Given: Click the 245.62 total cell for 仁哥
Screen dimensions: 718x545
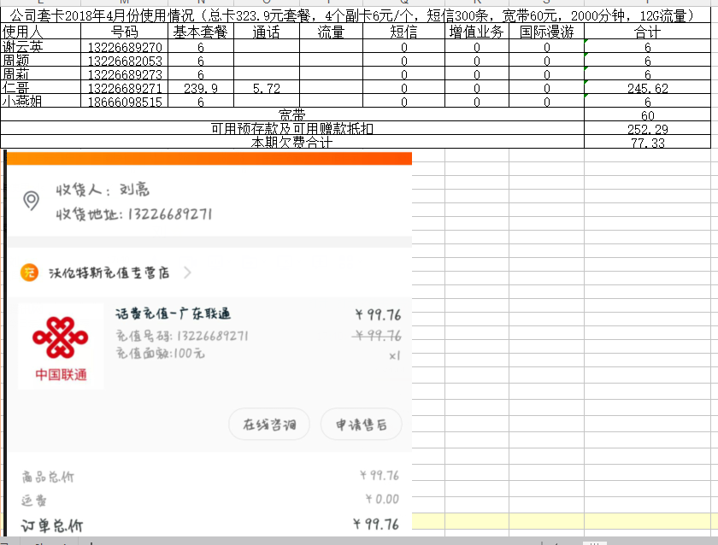Looking at the screenshot, I should coord(647,88).
